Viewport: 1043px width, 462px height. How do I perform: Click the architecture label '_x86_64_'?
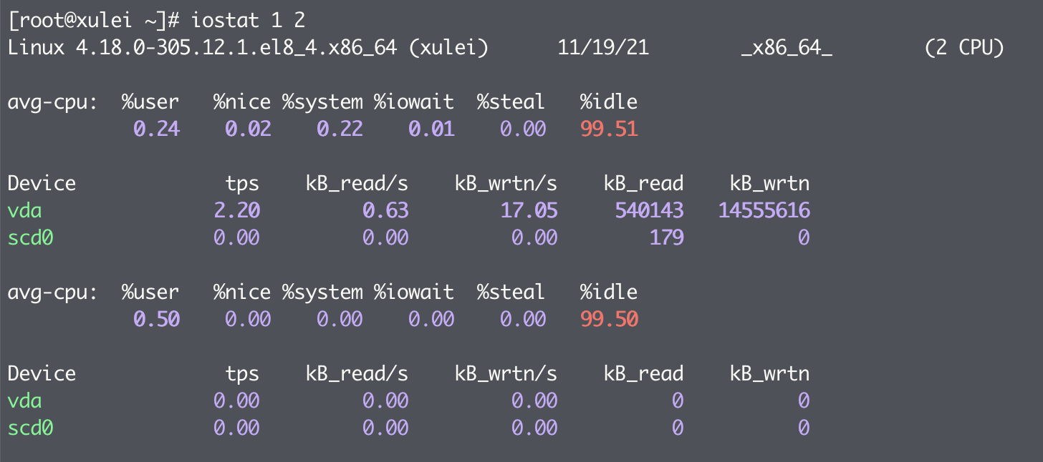(x=787, y=48)
